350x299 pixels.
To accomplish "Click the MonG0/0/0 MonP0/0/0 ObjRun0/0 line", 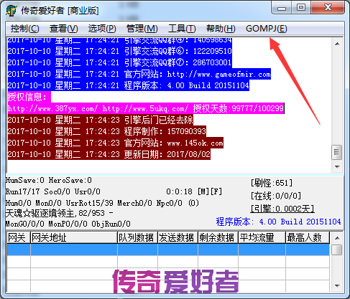I will [x=68, y=224].
